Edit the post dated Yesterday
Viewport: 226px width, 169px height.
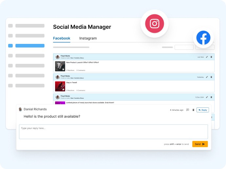coord(207,77)
